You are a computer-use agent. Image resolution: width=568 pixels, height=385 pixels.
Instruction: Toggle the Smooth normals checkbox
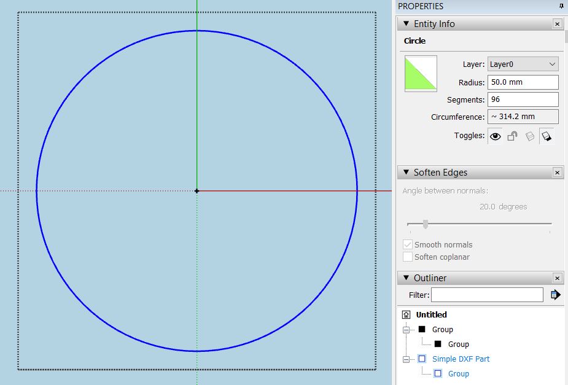coord(408,244)
